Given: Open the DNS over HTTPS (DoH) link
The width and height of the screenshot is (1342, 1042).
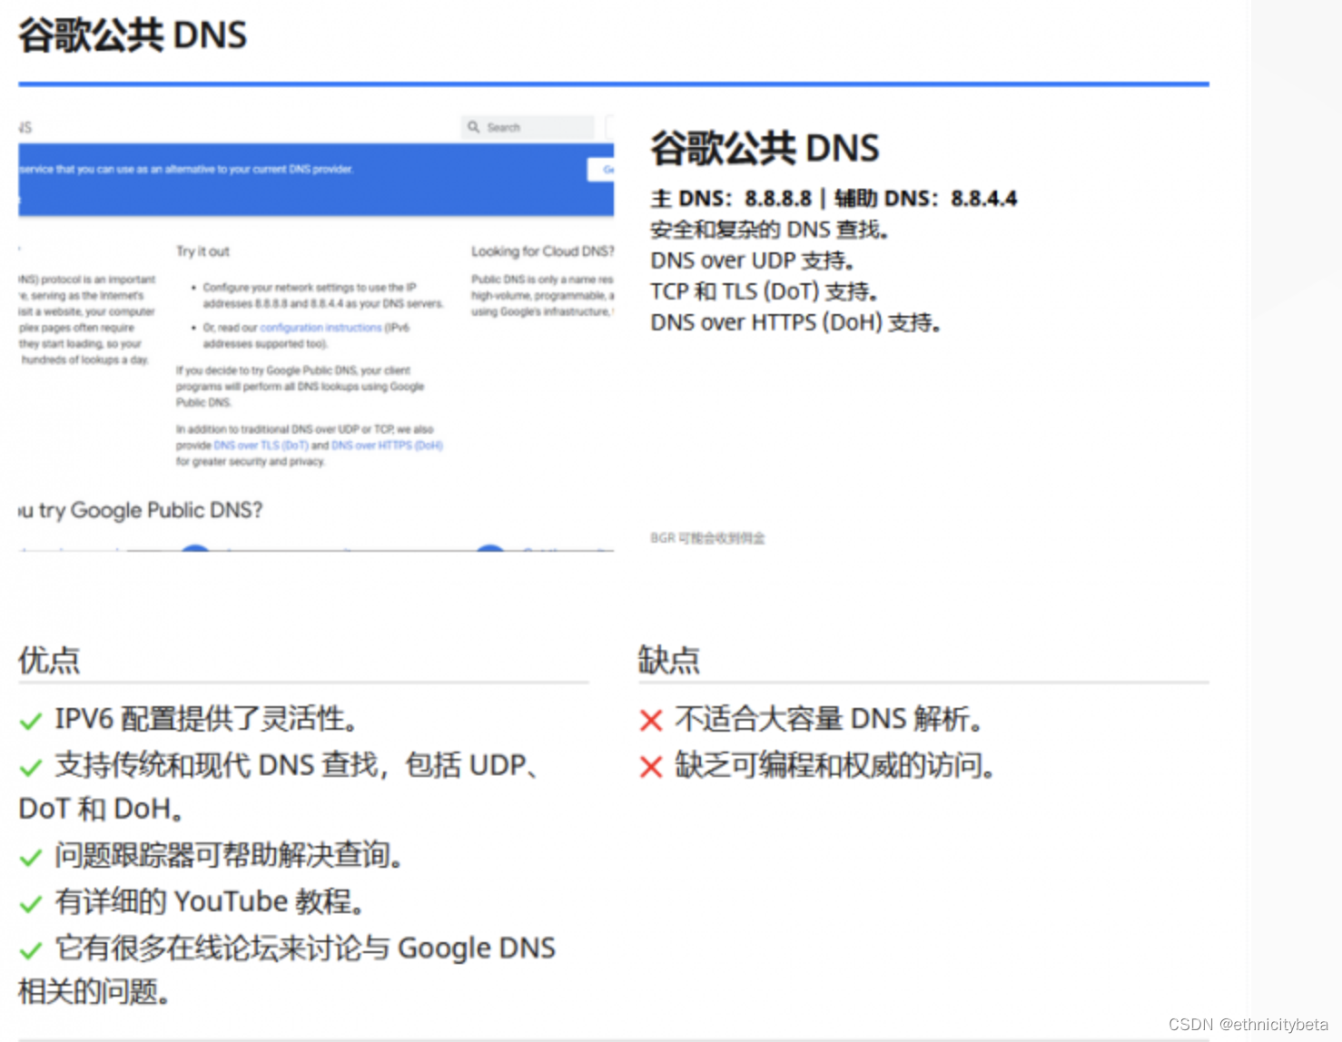Looking at the screenshot, I should pos(388,446).
